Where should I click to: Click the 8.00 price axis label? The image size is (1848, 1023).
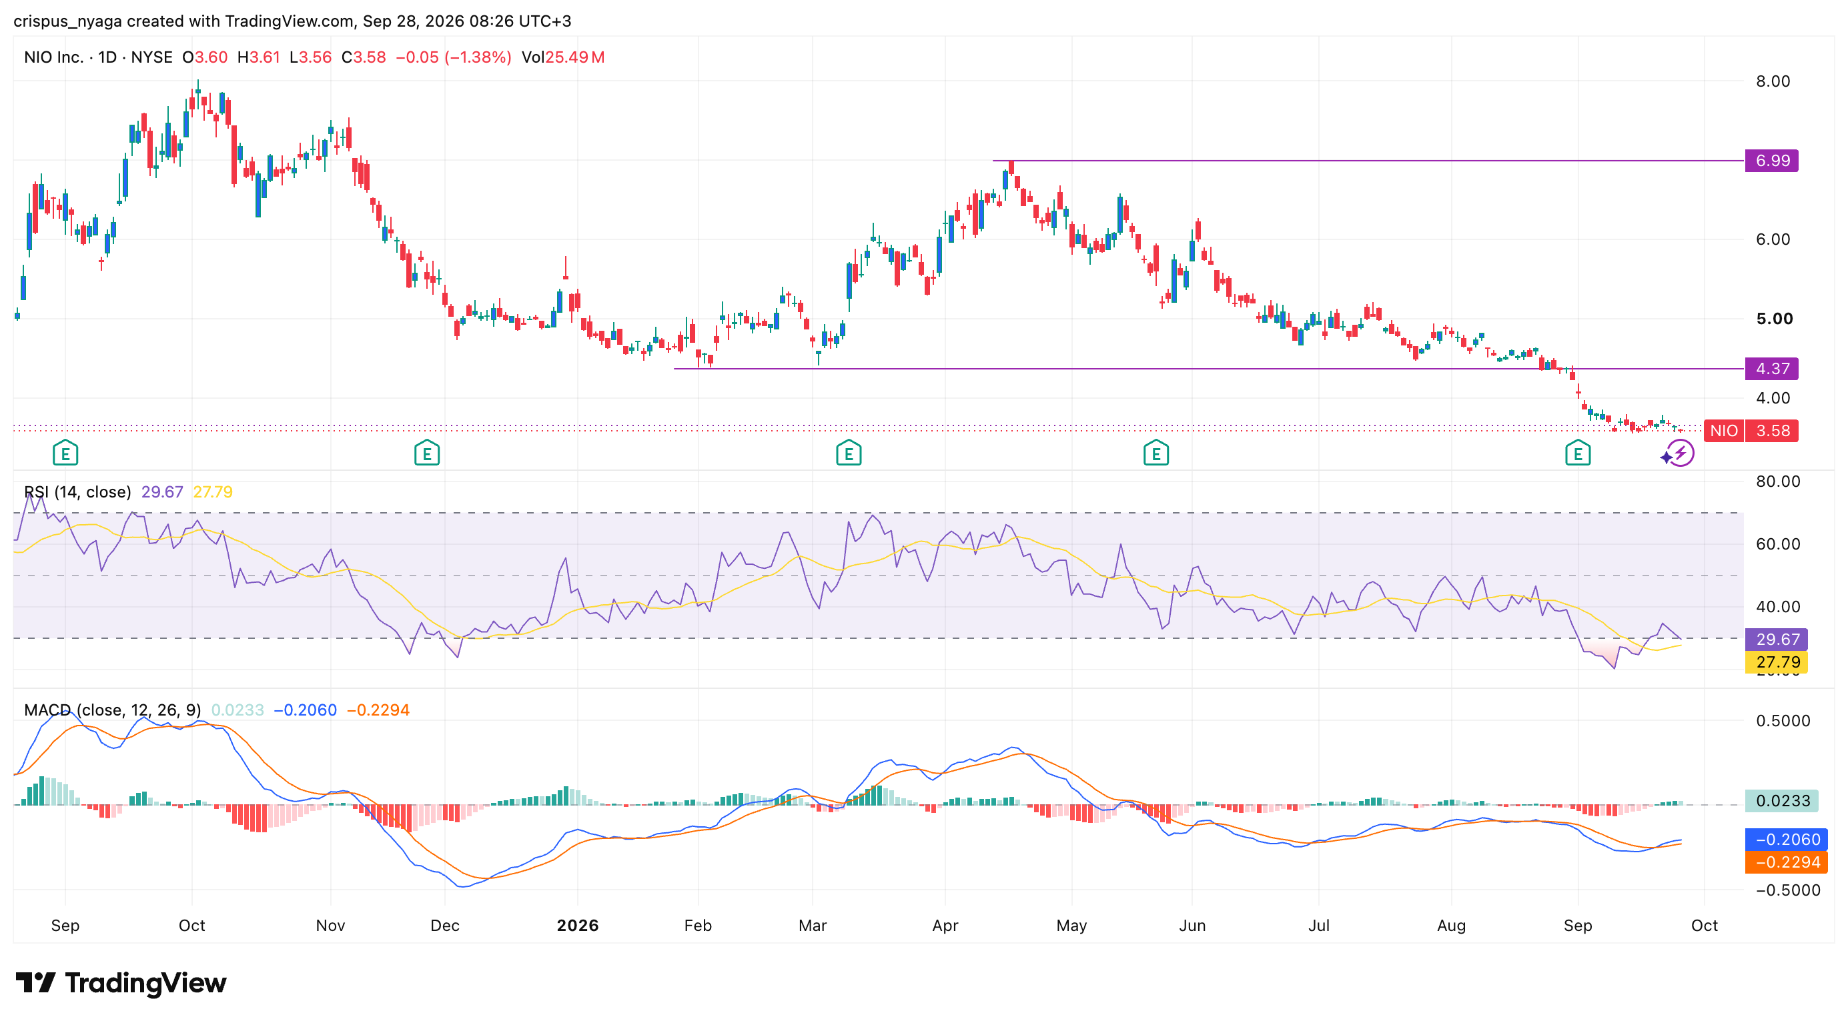pos(1773,81)
